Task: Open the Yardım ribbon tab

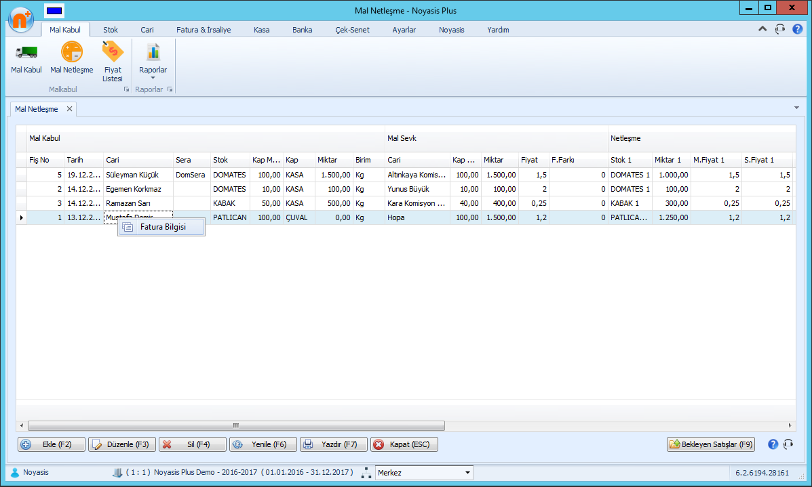Action: point(498,30)
